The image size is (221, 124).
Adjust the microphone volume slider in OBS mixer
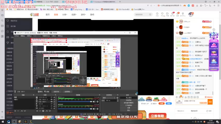75,101
